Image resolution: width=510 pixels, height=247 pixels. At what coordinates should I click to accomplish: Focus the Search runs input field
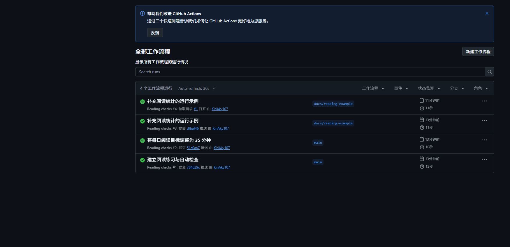click(x=310, y=72)
